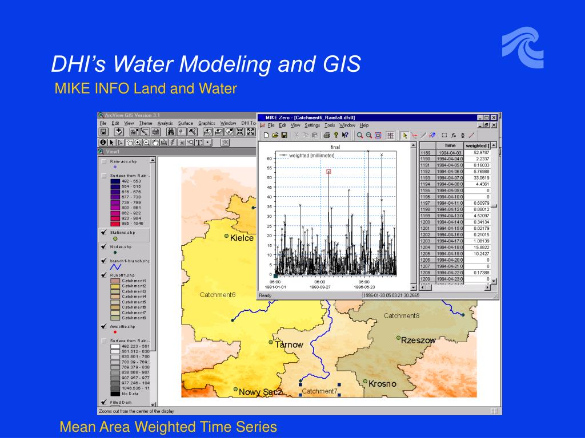Click the Zoom Out magnifier in MIKE Zero

(369, 135)
